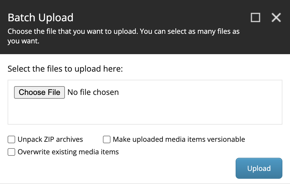The width and height of the screenshot is (290, 184).
Task: Click the "Unpack ZIP archives" label text
Action: click(50, 139)
